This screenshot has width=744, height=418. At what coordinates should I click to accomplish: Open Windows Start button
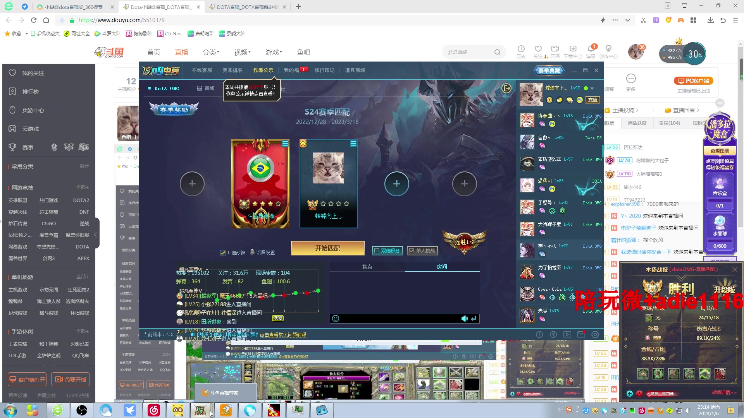(x=10, y=410)
